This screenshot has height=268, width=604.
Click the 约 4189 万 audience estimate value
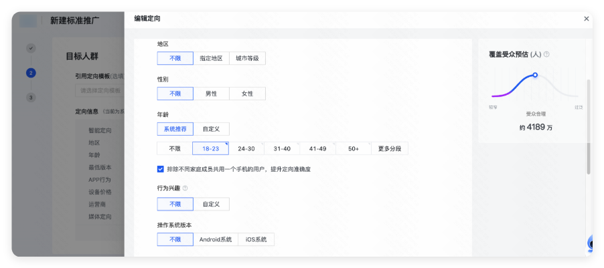click(536, 127)
